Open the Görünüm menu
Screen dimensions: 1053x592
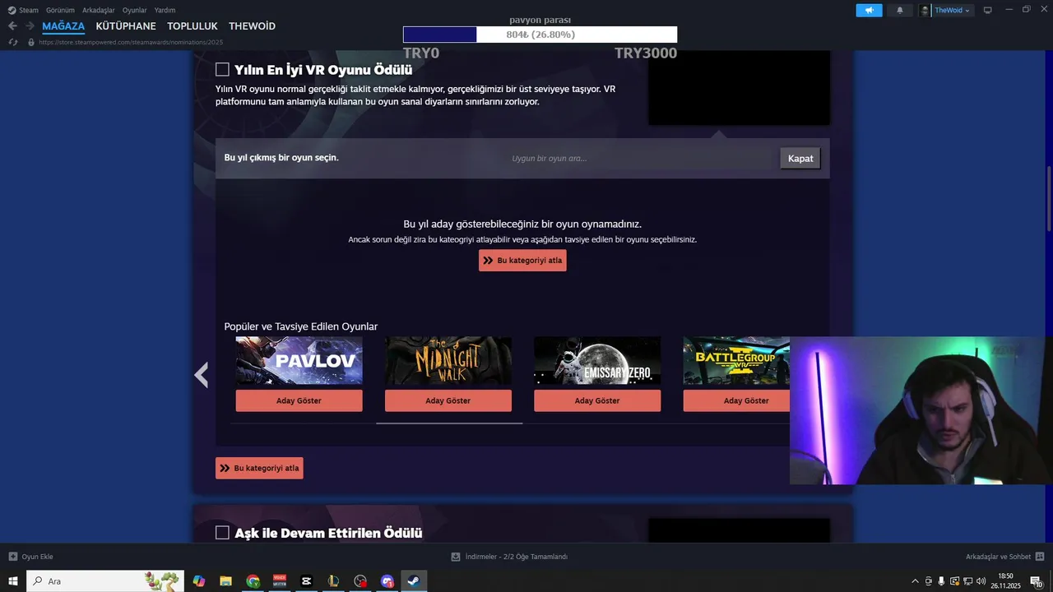point(60,11)
